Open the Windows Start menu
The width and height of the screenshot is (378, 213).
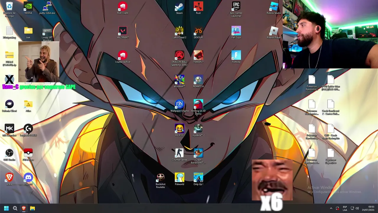6,208
